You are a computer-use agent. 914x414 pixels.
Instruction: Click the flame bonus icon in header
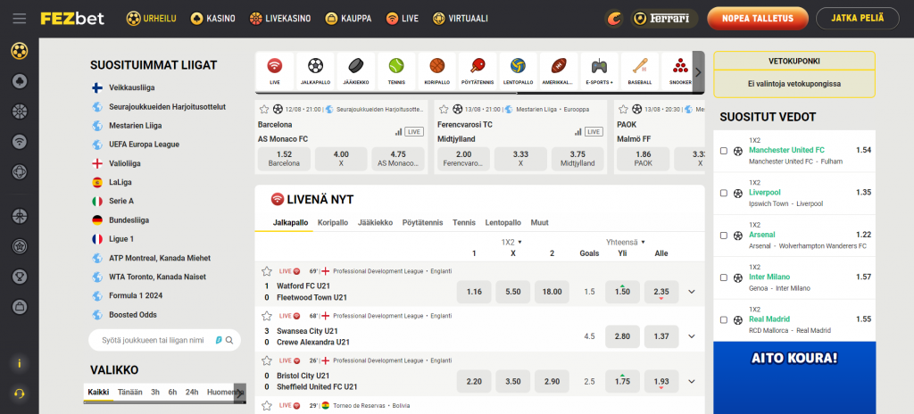point(614,19)
